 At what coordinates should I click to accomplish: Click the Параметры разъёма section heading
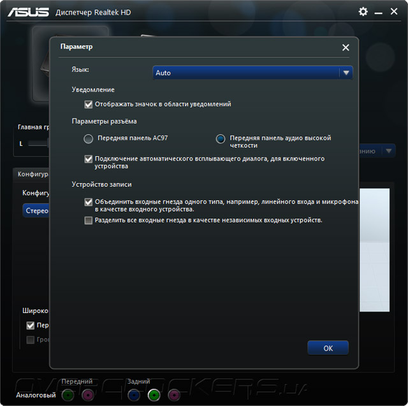coord(104,122)
